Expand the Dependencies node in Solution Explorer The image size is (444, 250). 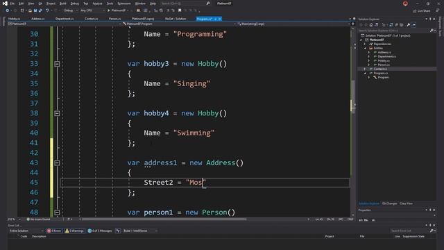(365, 44)
